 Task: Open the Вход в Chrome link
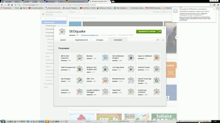[x=184, y=17]
